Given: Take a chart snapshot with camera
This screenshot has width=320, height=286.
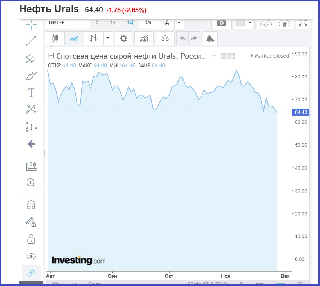Looking at the screenshot, I should tap(221, 23).
